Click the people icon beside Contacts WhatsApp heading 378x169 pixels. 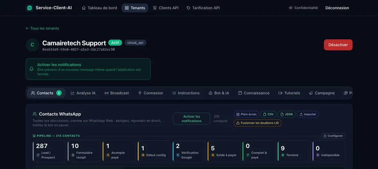[x=35, y=114]
